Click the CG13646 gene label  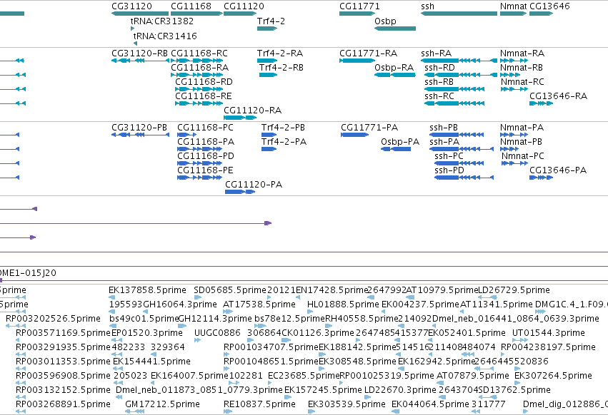(550, 6)
